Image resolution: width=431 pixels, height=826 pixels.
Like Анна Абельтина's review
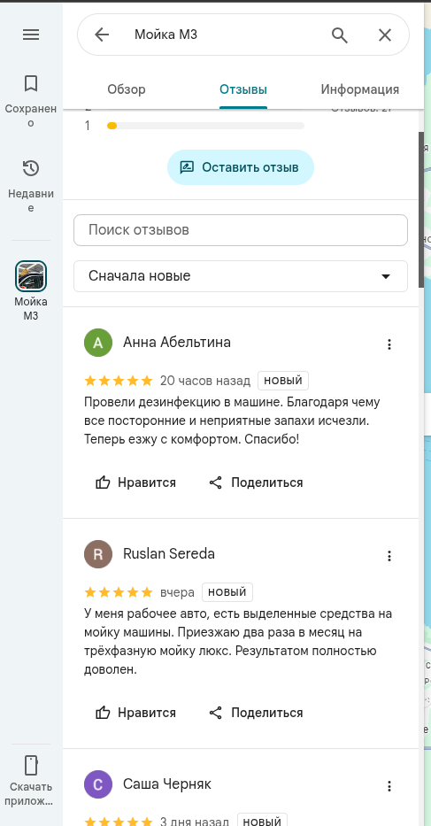tap(135, 482)
